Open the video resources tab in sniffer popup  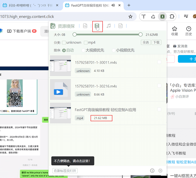pyautogui.click(x=97, y=26)
